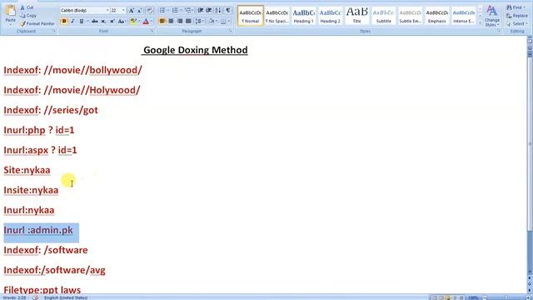
Task: Click the heading "Google Doxing Method"
Action: pos(196,50)
